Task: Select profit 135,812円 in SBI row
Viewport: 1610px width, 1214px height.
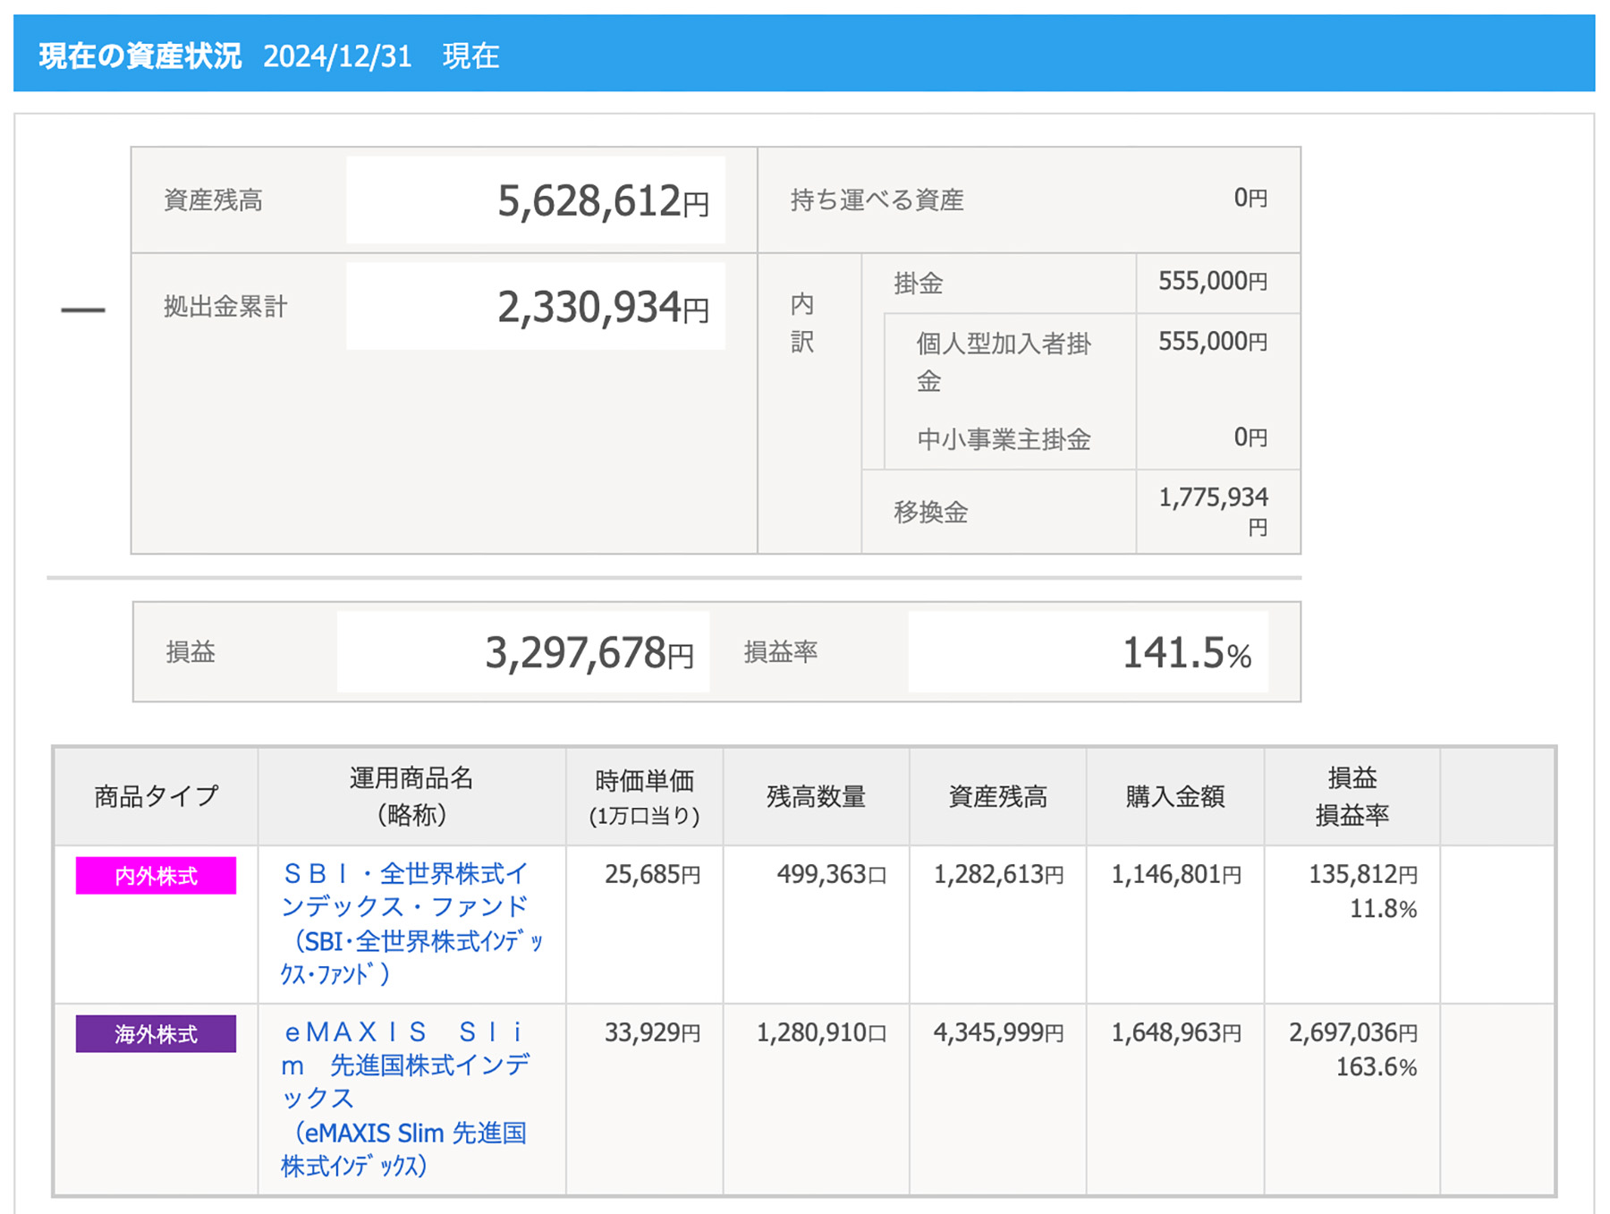Action: 1363,874
